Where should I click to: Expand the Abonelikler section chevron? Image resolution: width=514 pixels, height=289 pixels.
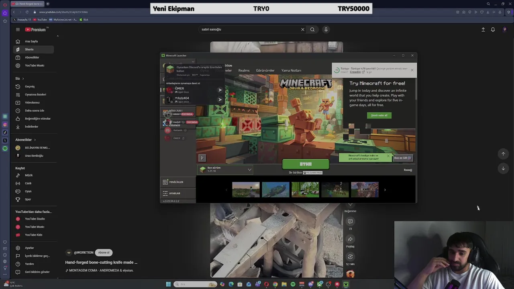(x=35, y=140)
